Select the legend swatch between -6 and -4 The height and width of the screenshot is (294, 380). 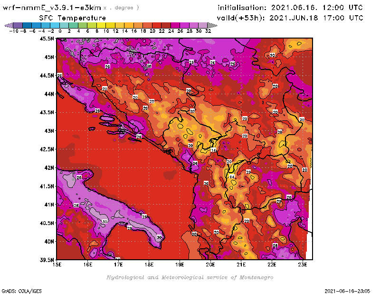pos(36,25)
